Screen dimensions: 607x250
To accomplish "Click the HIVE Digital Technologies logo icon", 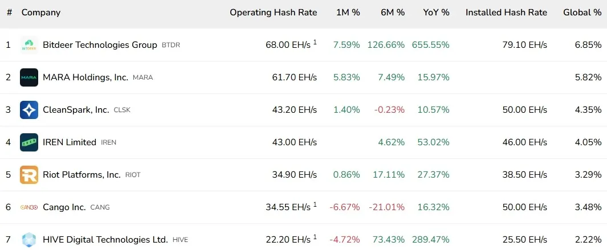I will tap(29, 240).
